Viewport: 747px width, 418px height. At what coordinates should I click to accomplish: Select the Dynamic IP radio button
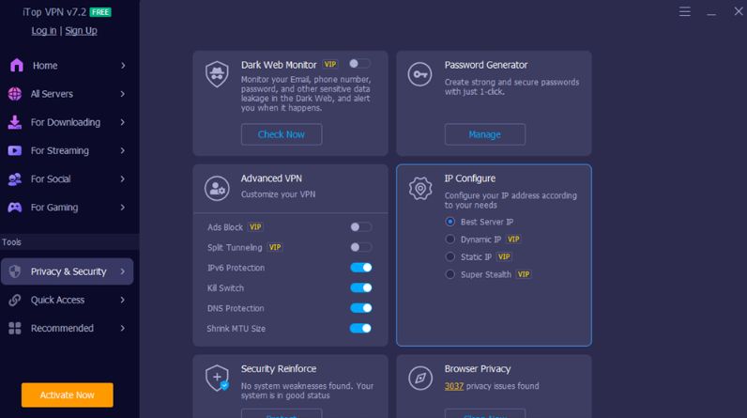coord(450,240)
